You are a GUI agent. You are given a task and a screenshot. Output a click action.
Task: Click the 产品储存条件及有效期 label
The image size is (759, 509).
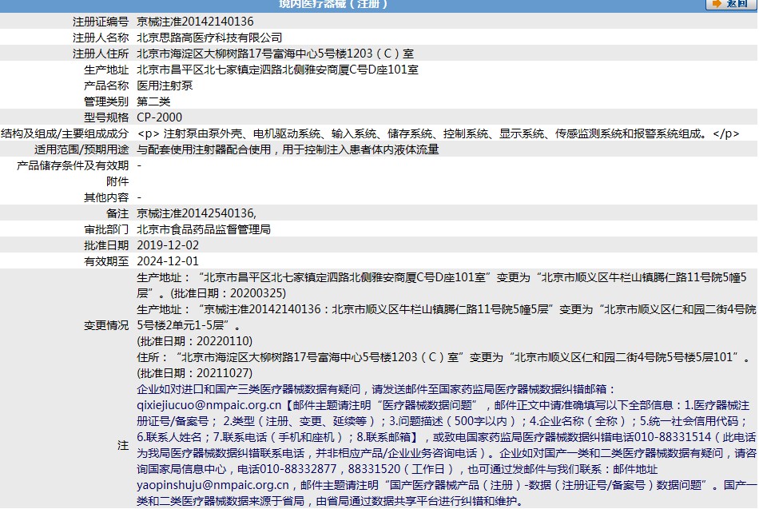click(73, 165)
